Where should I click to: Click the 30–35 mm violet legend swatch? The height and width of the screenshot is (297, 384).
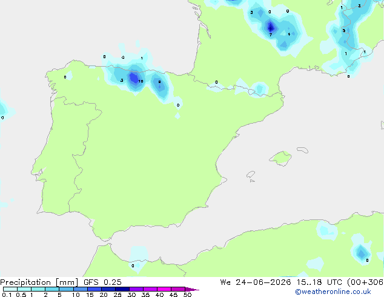136,289
